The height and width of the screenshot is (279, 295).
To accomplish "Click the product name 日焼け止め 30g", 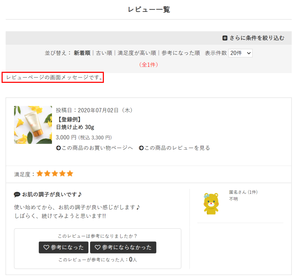I will pos(75,127).
